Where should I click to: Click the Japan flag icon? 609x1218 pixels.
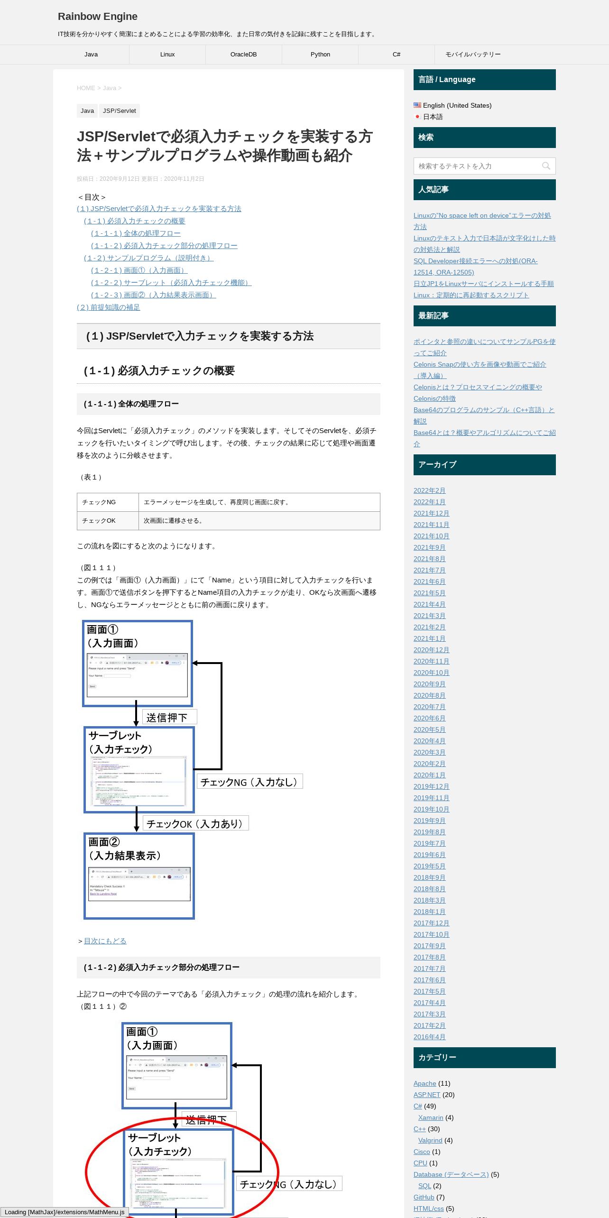pos(417,117)
